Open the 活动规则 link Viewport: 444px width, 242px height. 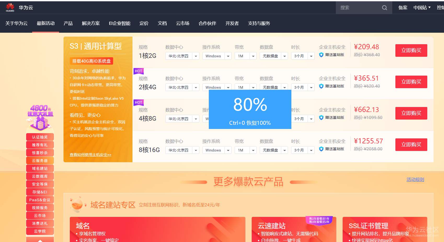415,179
